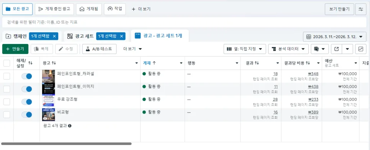Image resolution: width=370 pixels, height=150 pixels.
Task: Toggle off the 무료 강조형 ad
Action: 26,102
